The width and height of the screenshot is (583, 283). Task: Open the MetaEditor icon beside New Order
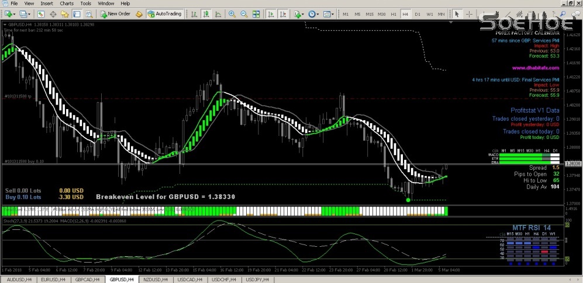139,13
